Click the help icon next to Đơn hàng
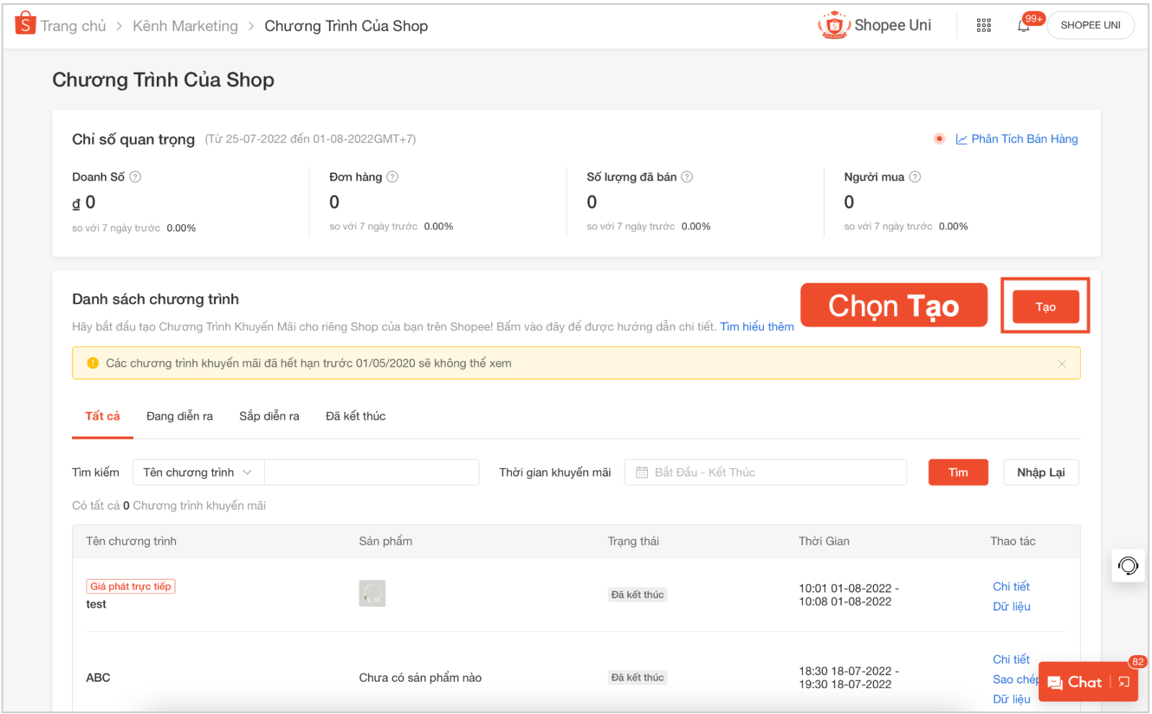1152x714 pixels. coord(392,176)
